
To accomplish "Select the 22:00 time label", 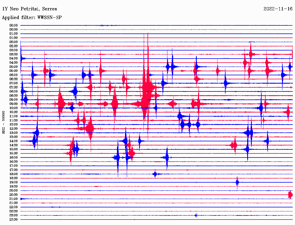I will pyautogui.click(x=13, y=207).
